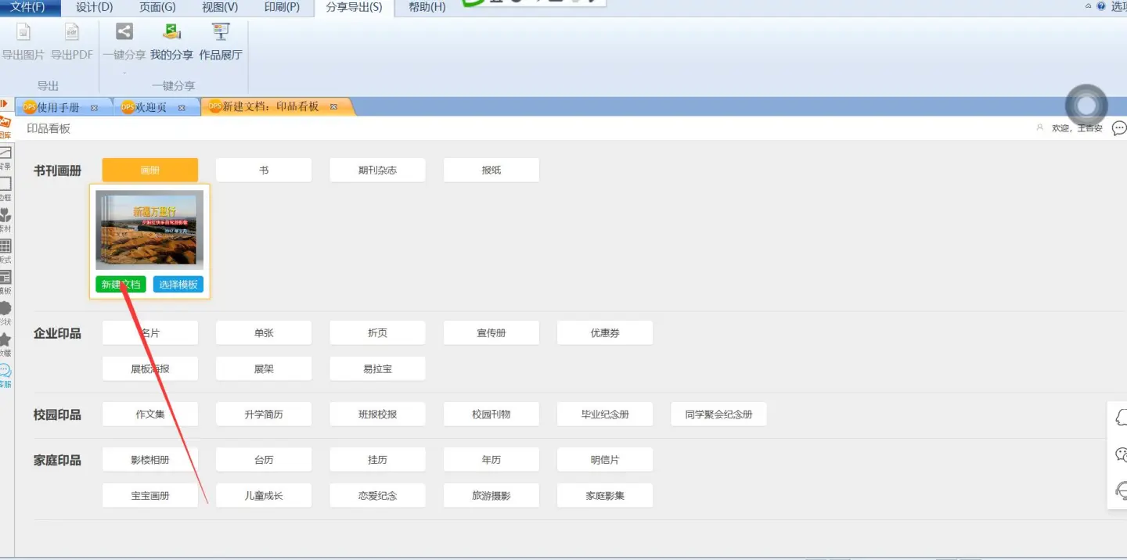Viewport: 1127px width, 560px height.
Task: Close the 使用手册 tab
Action: coord(95,108)
